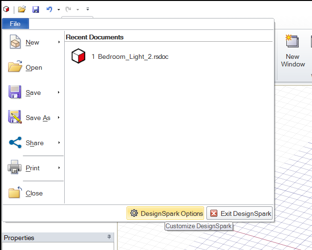Pin the Properties panel with pushpin icon

pos(109,237)
